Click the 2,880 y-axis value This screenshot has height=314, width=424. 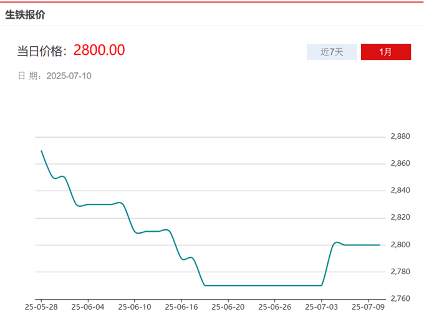pyautogui.click(x=400, y=136)
